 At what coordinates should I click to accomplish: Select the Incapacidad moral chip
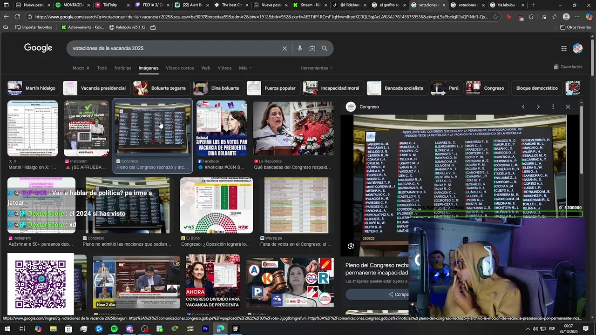[332, 88]
